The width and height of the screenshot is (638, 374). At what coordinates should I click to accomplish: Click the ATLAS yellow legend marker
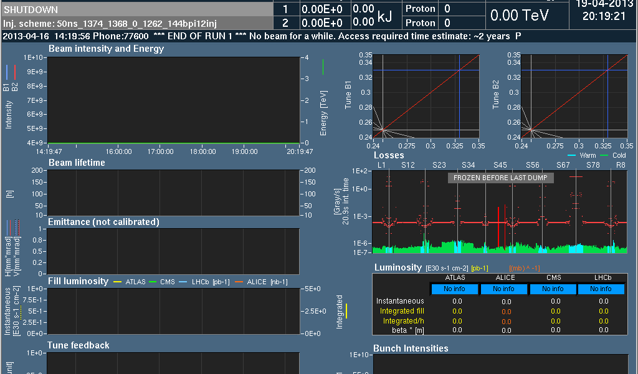tap(118, 282)
